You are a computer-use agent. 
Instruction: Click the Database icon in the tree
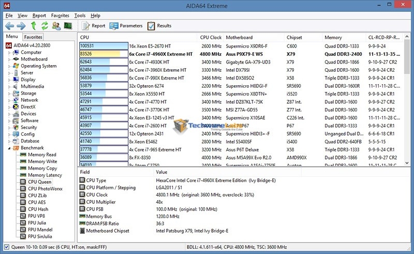coord(16,141)
